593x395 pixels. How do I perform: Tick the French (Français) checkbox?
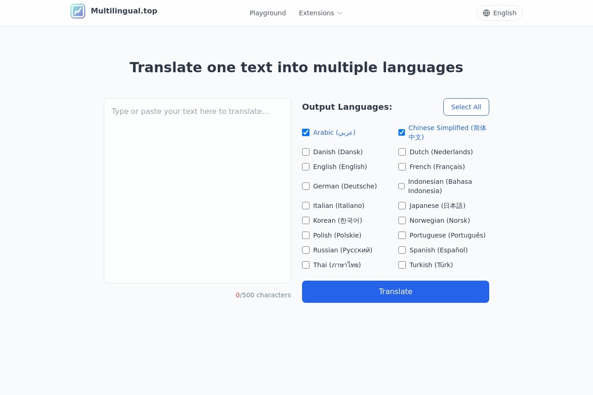pyautogui.click(x=402, y=167)
